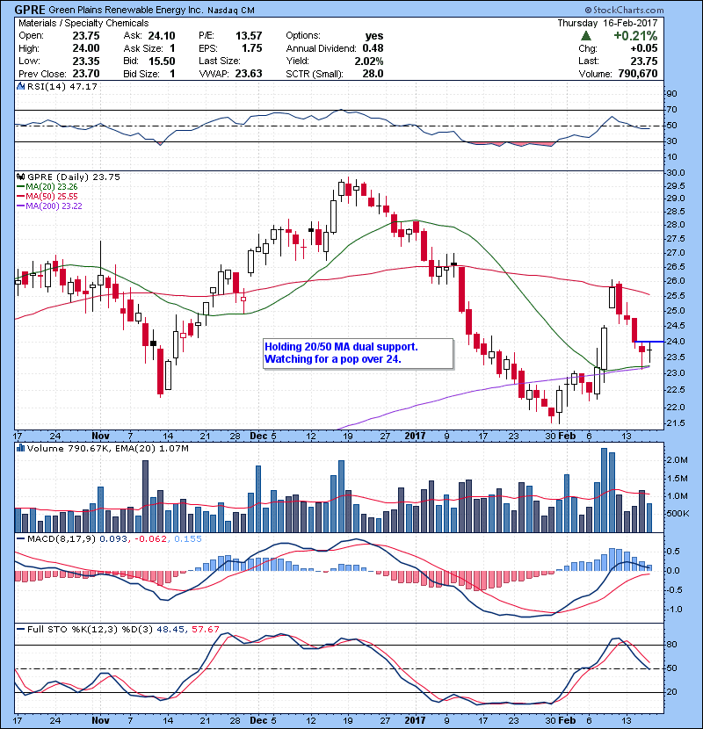
Task: Click the MACD histogram value 0.155
Action: [x=188, y=539]
